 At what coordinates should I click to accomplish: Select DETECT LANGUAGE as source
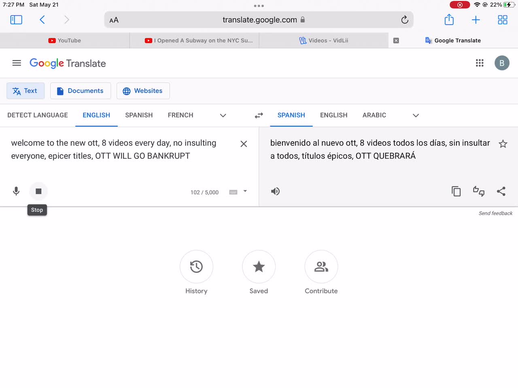click(38, 115)
